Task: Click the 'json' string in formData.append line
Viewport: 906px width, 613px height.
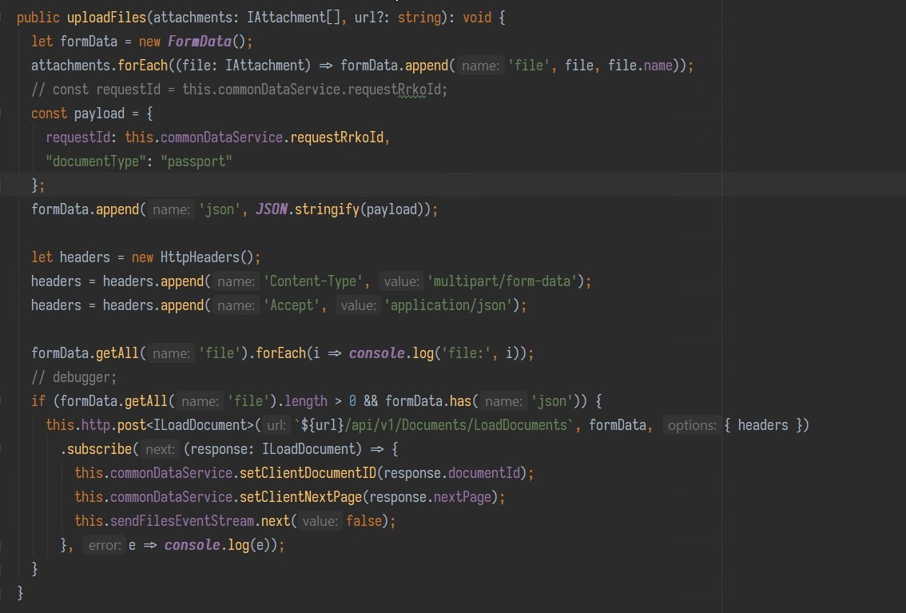Action: click(220, 209)
